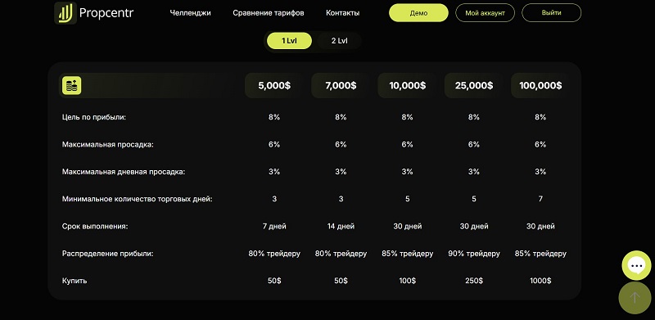The width and height of the screenshot is (655, 320).
Task: Open the live chat bubble icon
Action: (x=636, y=265)
